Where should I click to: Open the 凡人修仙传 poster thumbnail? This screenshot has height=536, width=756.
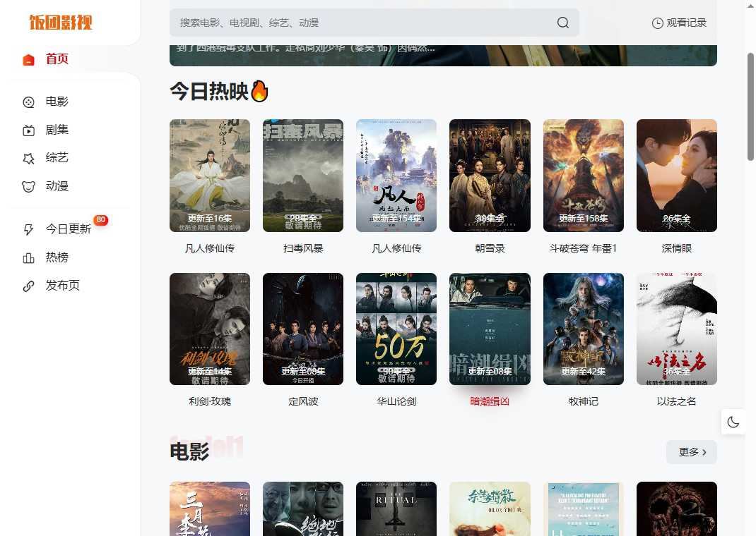209,175
